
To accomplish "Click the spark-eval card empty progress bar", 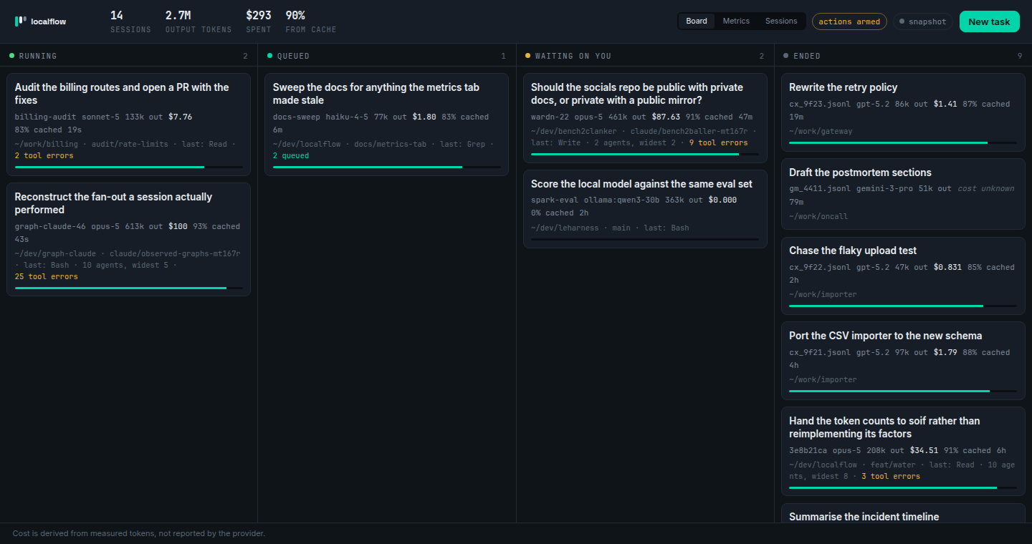I will pos(645,239).
